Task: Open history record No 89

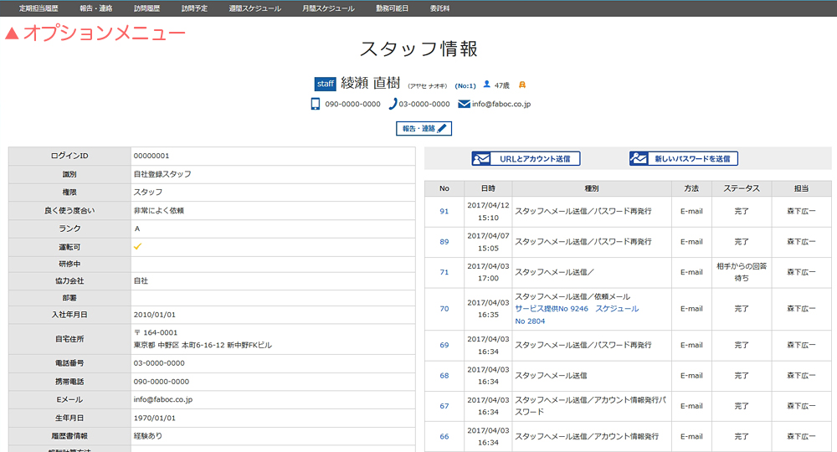Action: 444,242
